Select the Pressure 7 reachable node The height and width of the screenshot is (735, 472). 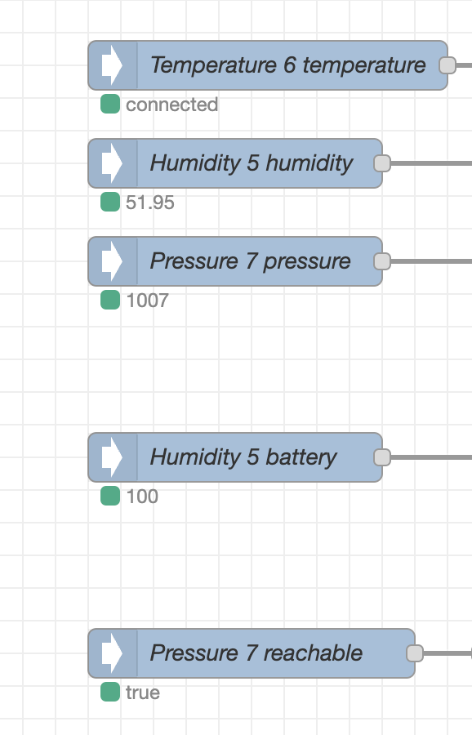point(252,653)
